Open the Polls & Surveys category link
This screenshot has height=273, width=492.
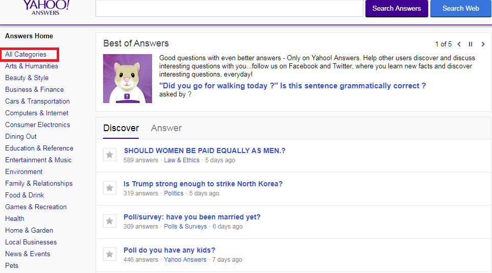click(x=185, y=227)
